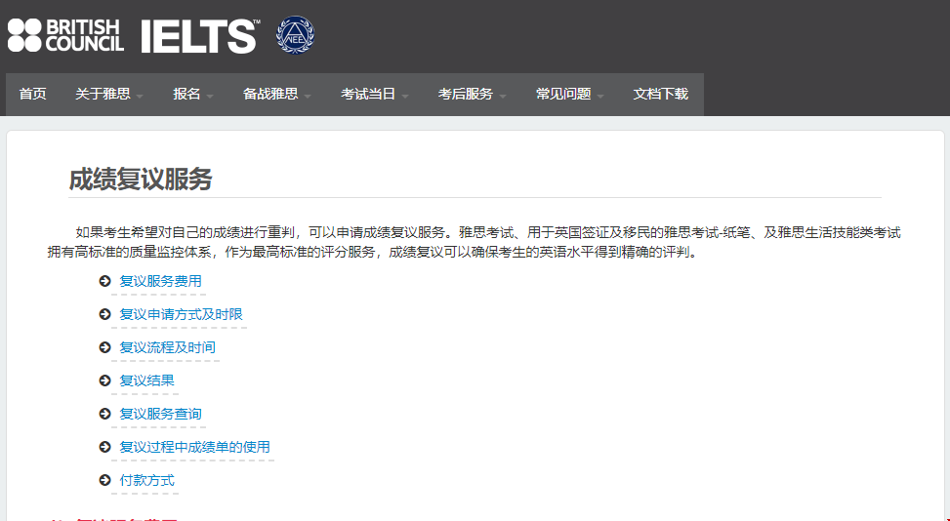Open the 复议申请方式及时限 link
Image resolution: width=950 pixels, height=521 pixels.
click(x=182, y=315)
